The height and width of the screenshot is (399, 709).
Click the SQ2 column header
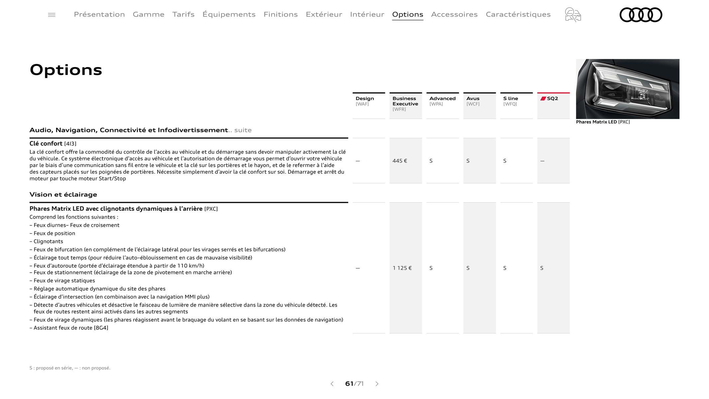coord(553,105)
